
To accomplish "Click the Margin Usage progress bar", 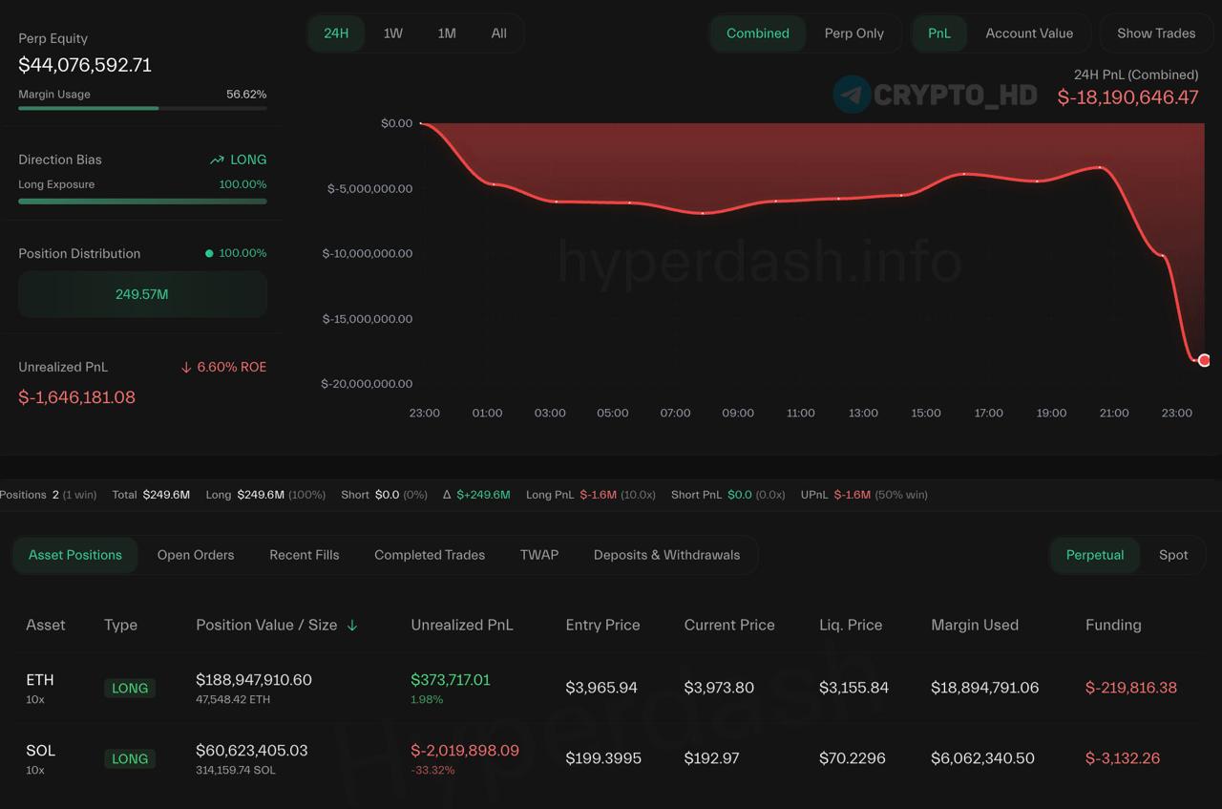I will point(142,108).
